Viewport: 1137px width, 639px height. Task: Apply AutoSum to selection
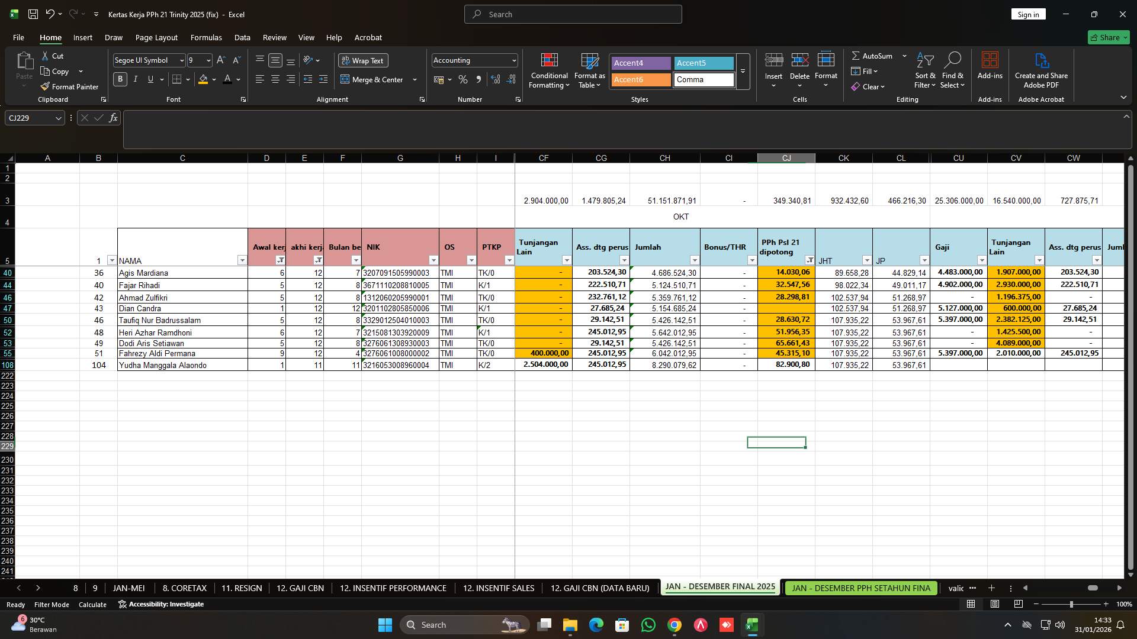click(x=875, y=56)
